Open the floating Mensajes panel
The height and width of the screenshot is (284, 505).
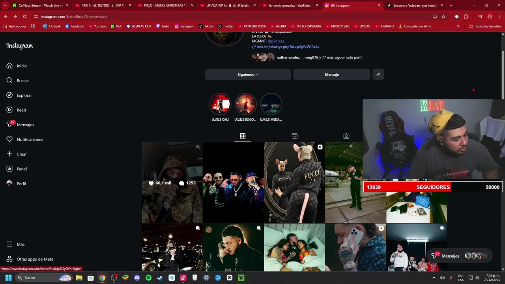pos(459,256)
